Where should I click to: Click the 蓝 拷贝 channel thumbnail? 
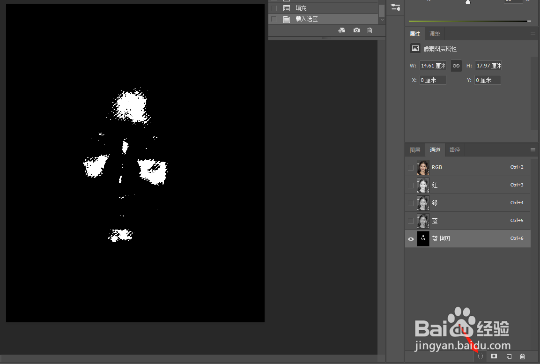tap(423, 238)
